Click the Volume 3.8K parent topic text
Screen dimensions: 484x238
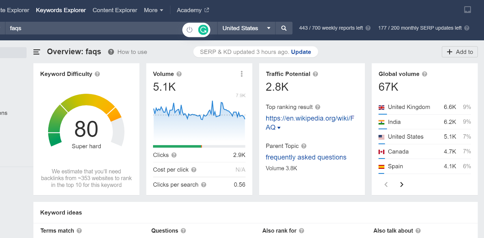click(281, 168)
